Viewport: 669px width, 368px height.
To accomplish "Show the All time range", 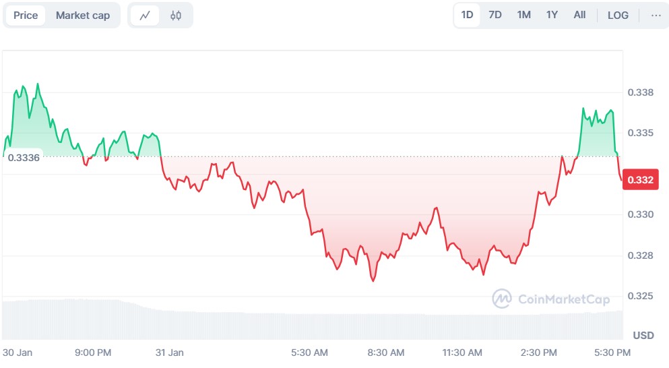I will tap(579, 15).
